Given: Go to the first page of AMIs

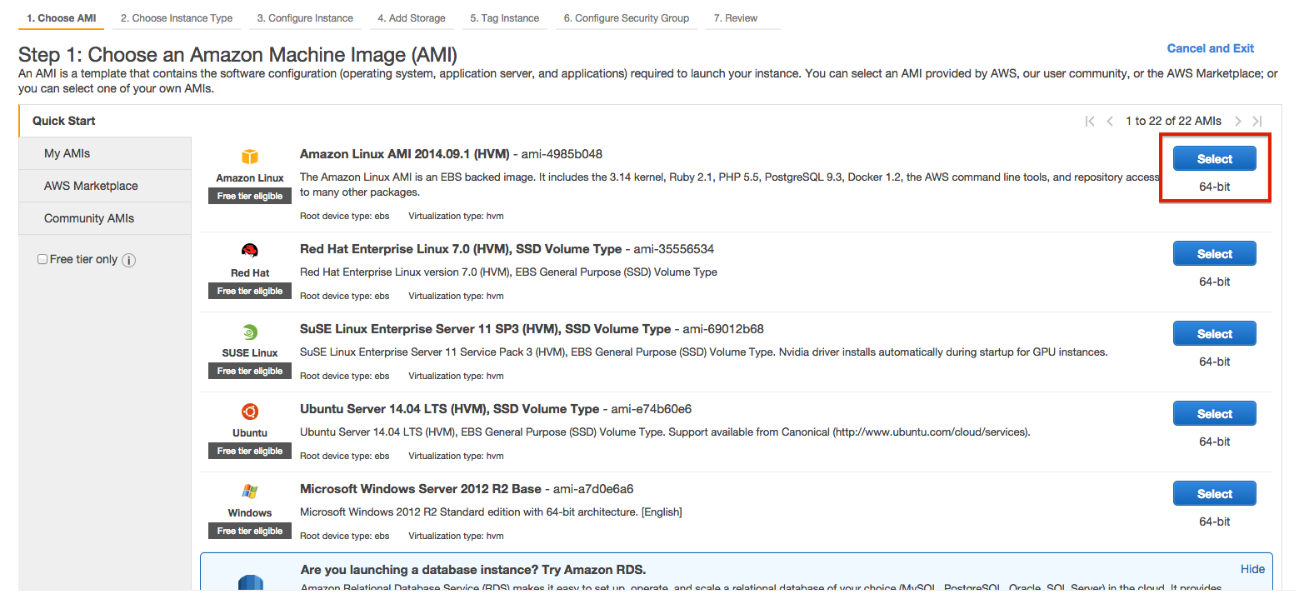Looking at the screenshot, I should point(1090,121).
